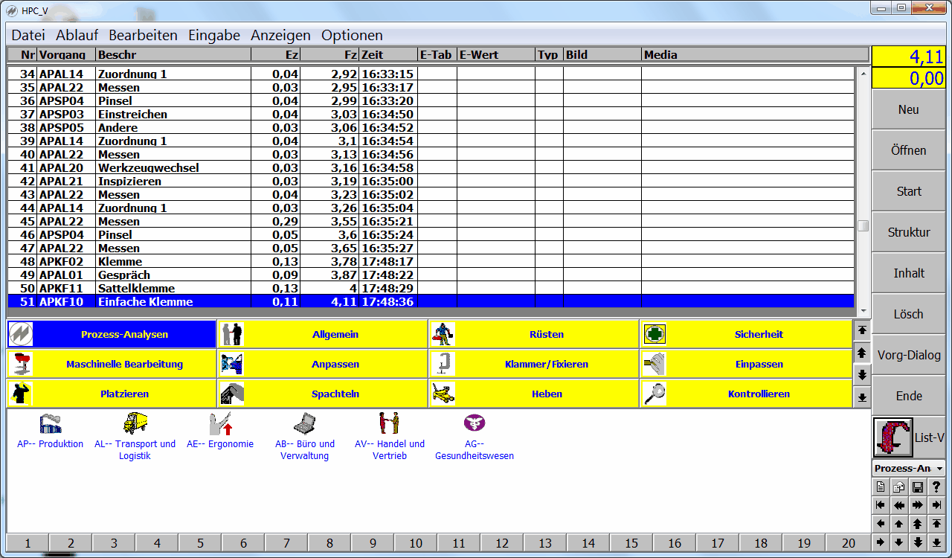Select AG-- Gesundheitswesen icon
This screenshot has height=558, width=952.
tap(474, 425)
